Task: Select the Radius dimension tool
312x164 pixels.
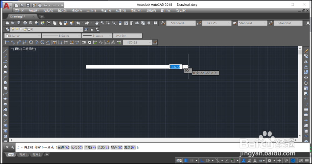Action: click(x=31, y=42)
